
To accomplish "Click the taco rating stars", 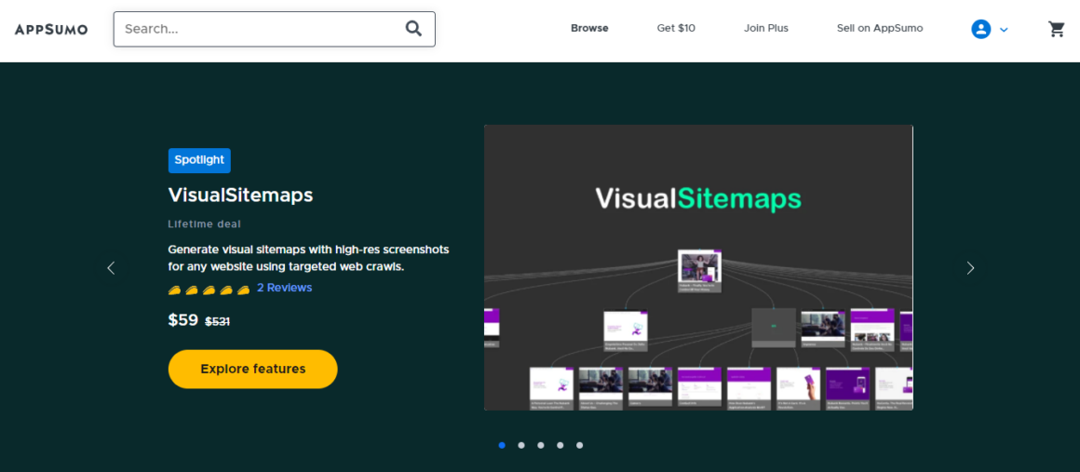I will point(209,290).
